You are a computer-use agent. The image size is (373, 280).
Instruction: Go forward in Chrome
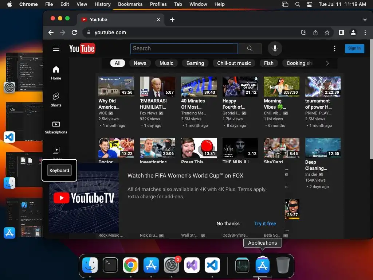point(63,32)
